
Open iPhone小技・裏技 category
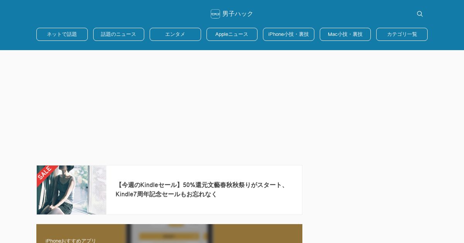click(x=288, y=34)
